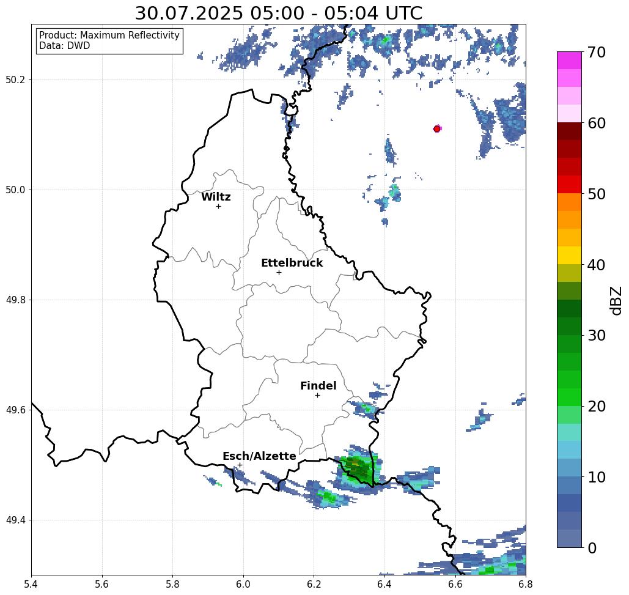This screenshot has width=629, height=595.
Task: Click the latitude tick label 50.2
Action: pos(15,79)
